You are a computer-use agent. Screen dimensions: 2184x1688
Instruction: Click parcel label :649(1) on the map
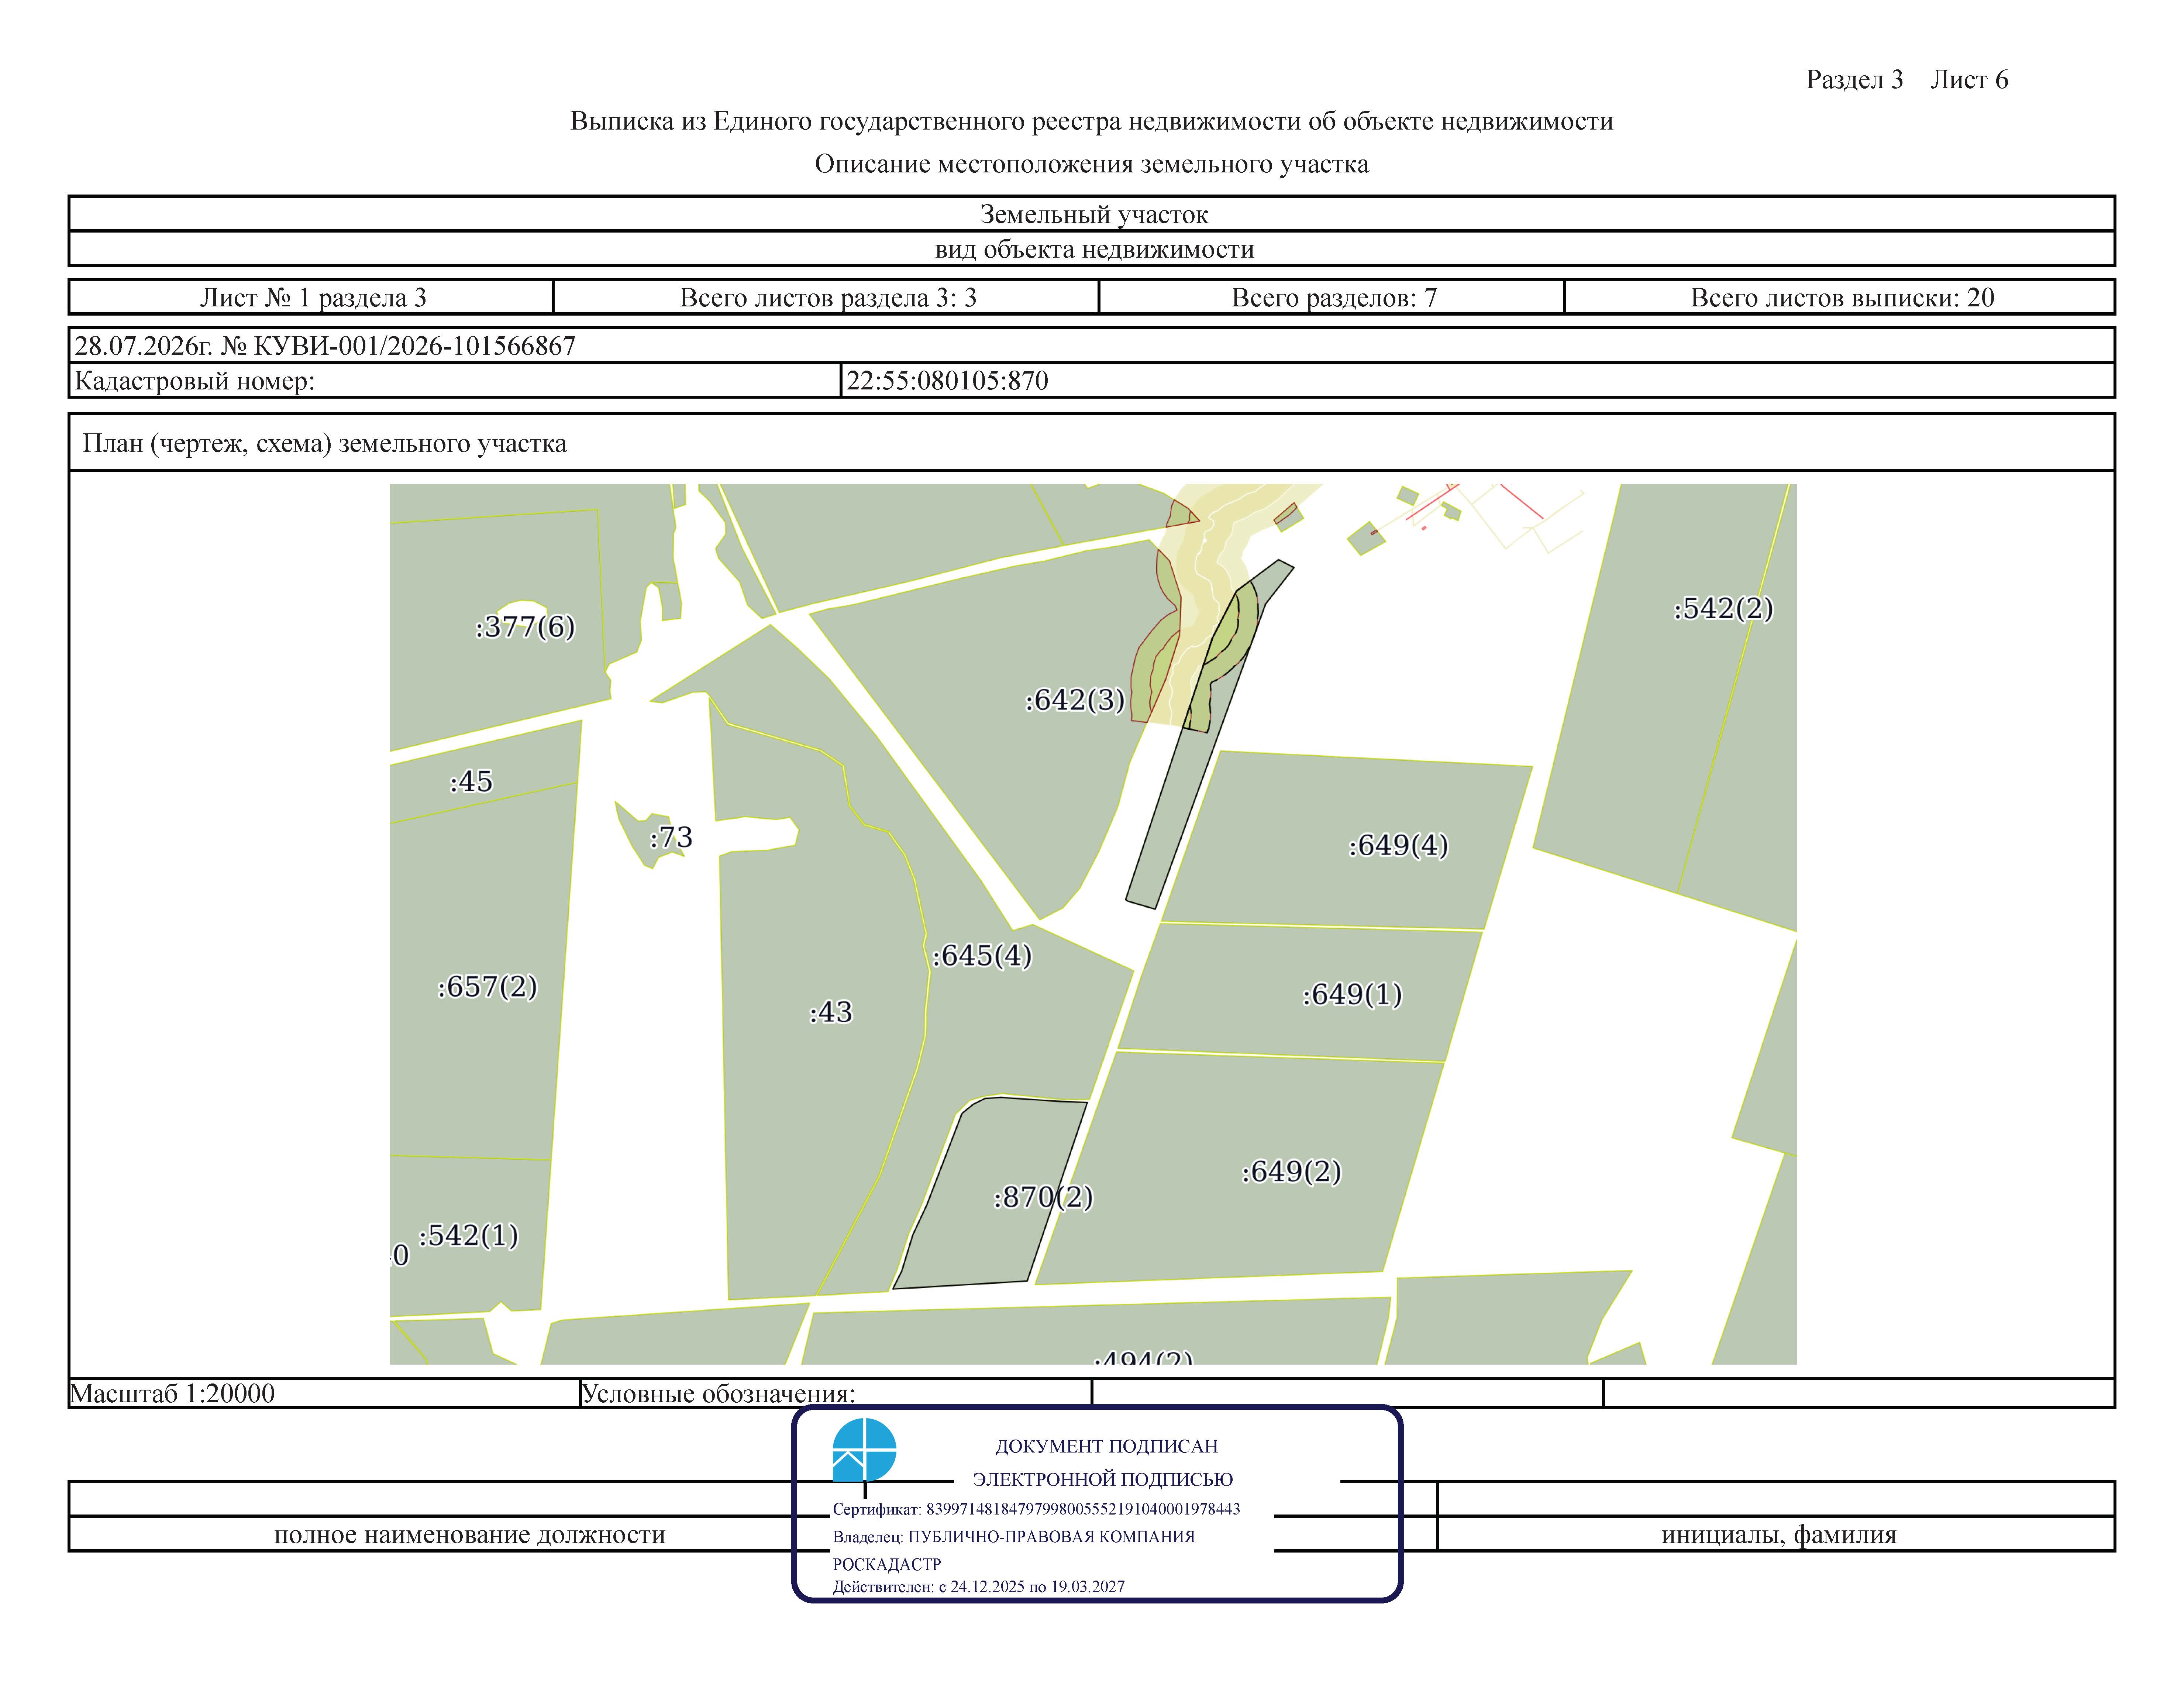(1352, 995)
